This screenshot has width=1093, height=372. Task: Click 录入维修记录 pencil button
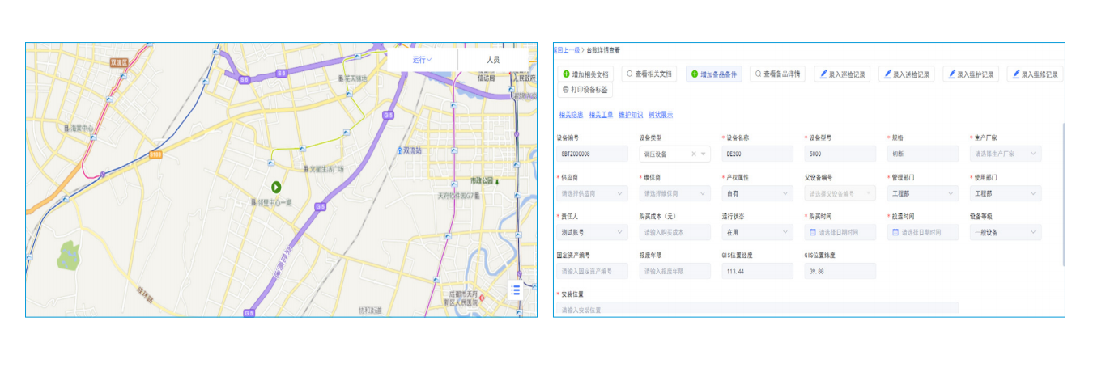tap(1036, 74)
